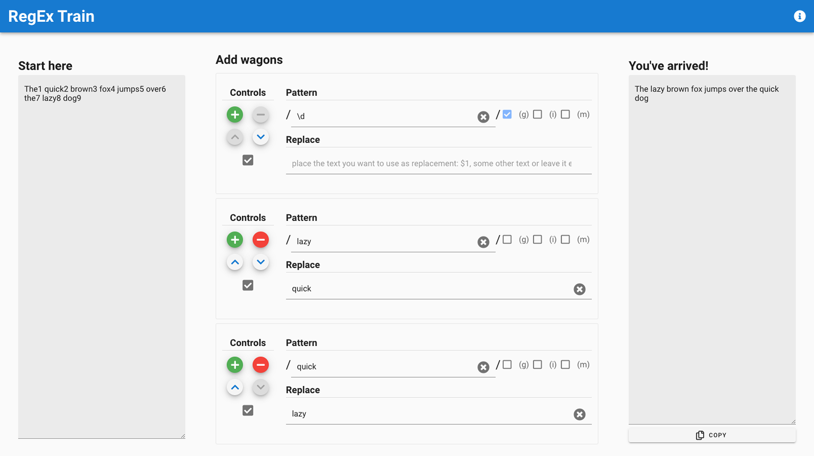Focus the empty replace field of first wagon

pyautogui.click(x=439, y=163)
